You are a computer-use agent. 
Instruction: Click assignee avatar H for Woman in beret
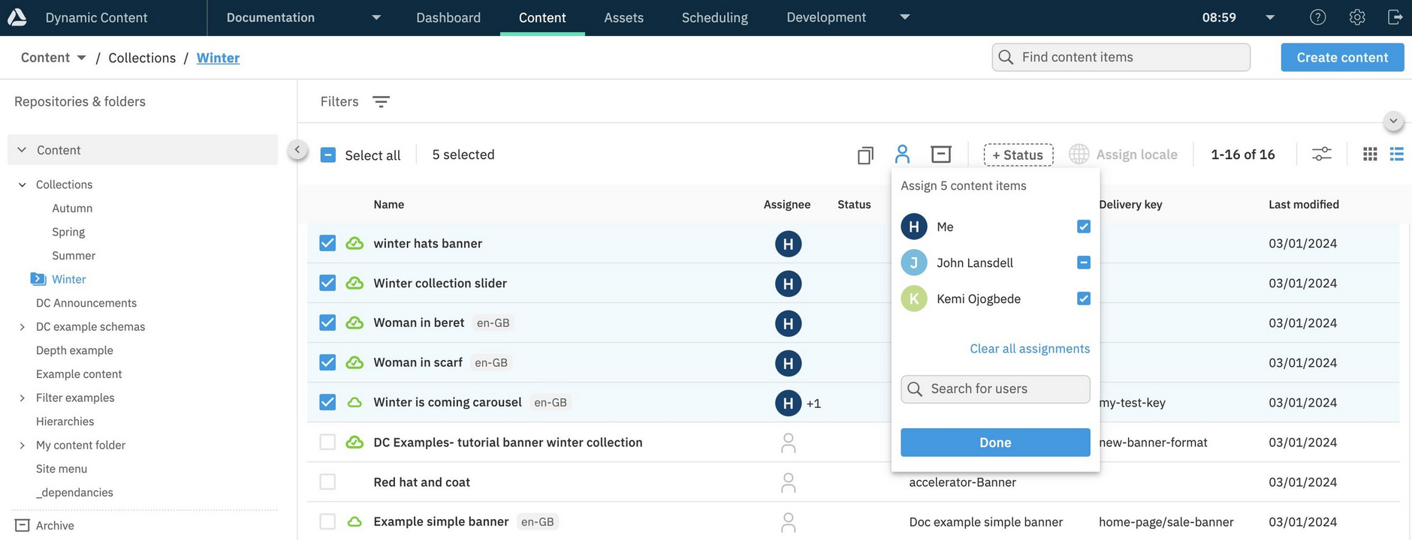(x=788, y=323)
